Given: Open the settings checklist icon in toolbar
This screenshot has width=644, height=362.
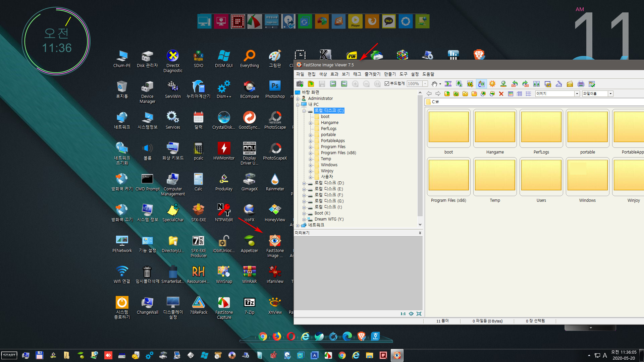Looking at the screenshot, I should coord(592,84).
